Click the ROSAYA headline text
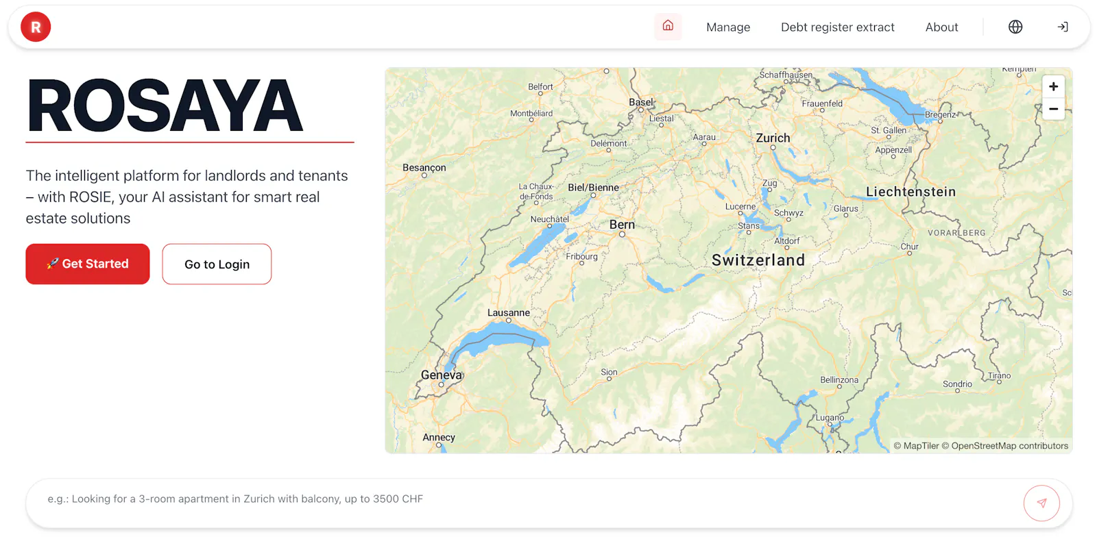 (x=165, y=105)
